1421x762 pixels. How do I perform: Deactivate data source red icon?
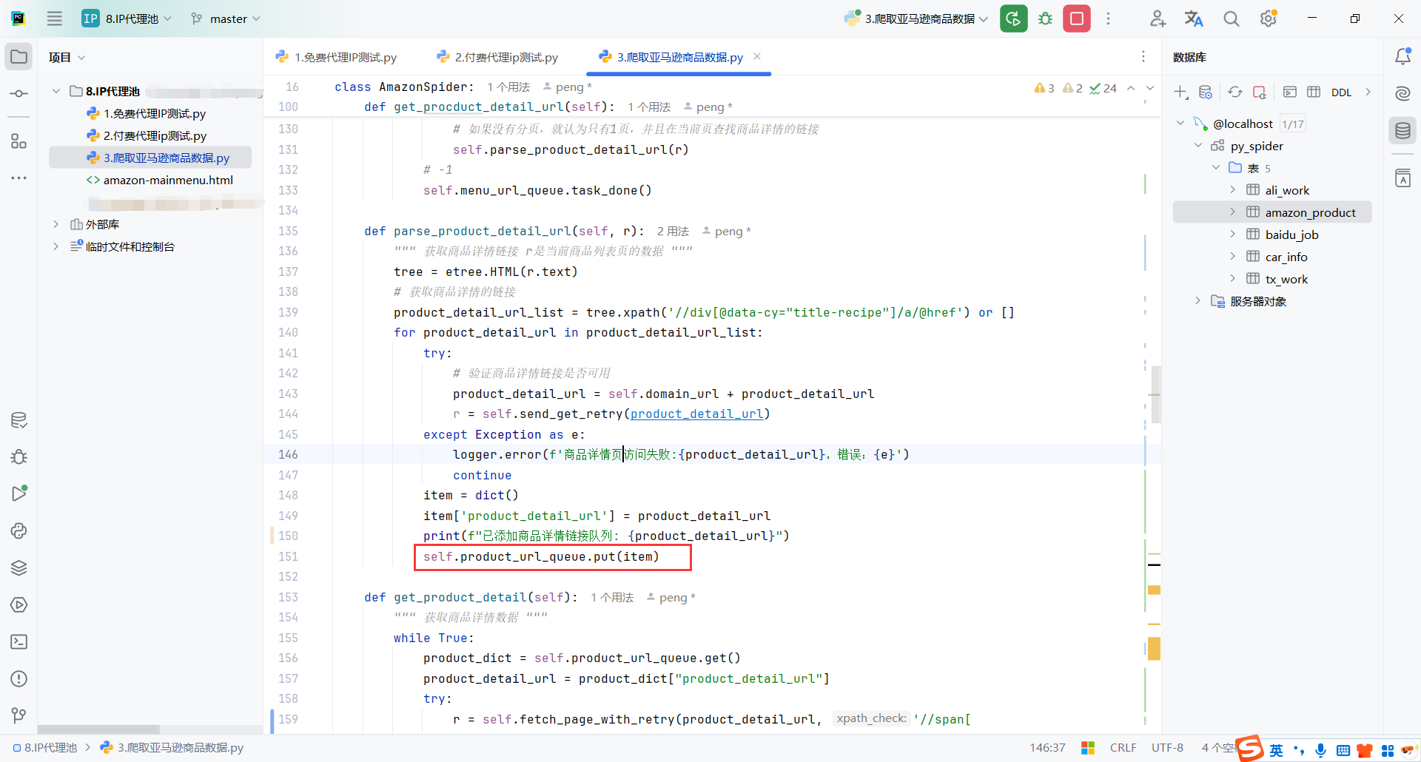click(1260, 92)
